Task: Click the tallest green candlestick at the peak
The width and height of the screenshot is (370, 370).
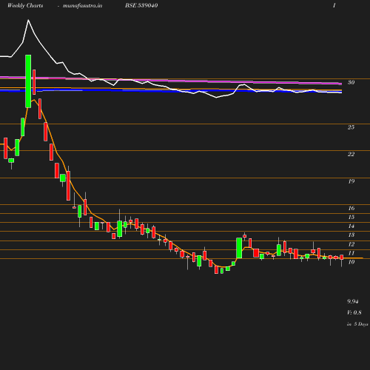Action: 28,81
